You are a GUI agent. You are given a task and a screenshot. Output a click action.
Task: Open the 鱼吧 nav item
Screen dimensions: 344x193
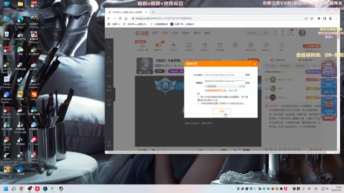pos(207,33)
